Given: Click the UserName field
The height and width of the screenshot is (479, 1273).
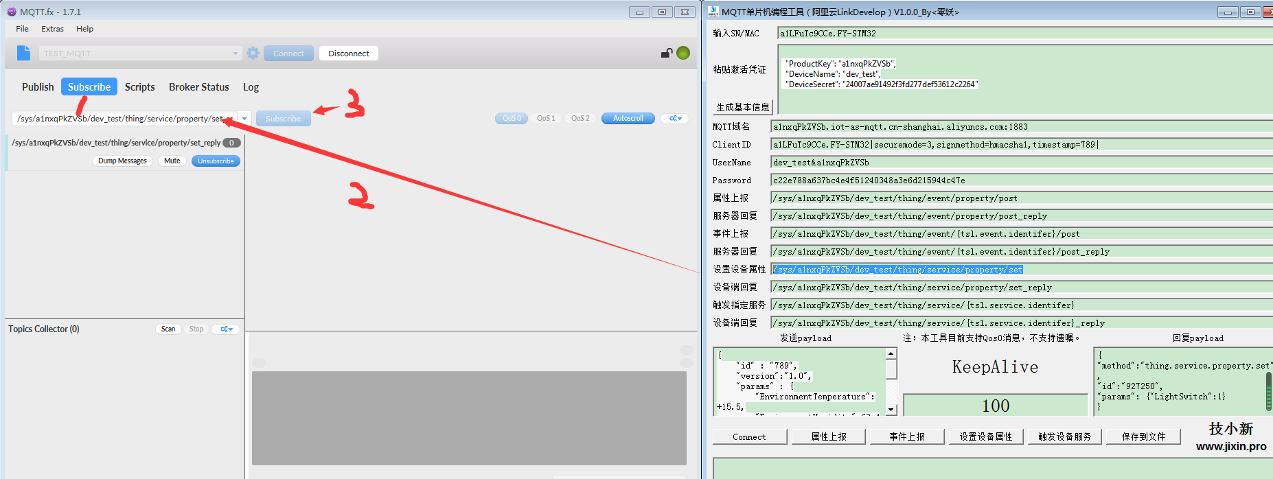Looking at the screenshot, I should [x=1022, y=163].
